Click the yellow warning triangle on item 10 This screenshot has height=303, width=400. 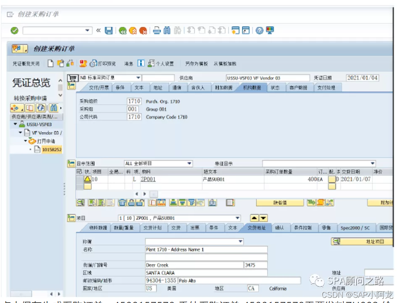coord(87,179)
